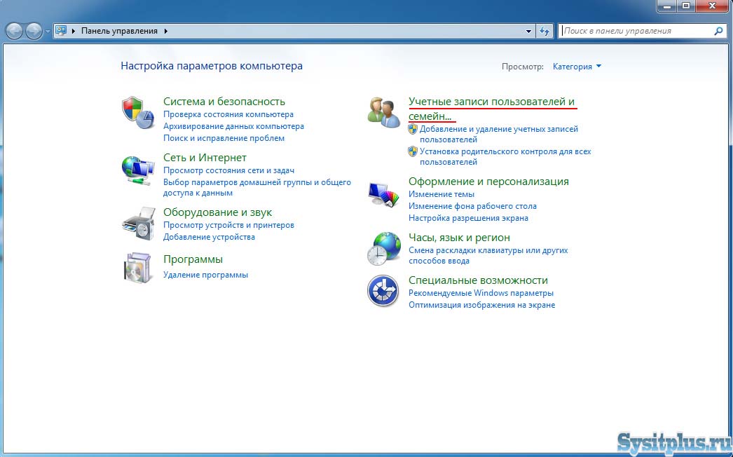Click the User Accounts people icon
The image size is (733, 457).
point(383,112)
